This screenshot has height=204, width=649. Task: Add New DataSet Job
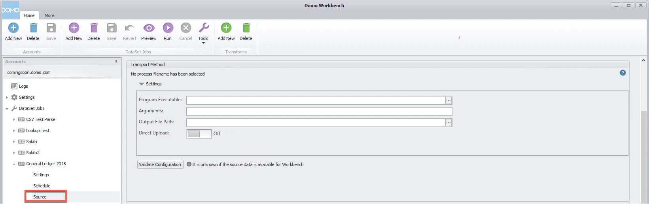point(74,32)
